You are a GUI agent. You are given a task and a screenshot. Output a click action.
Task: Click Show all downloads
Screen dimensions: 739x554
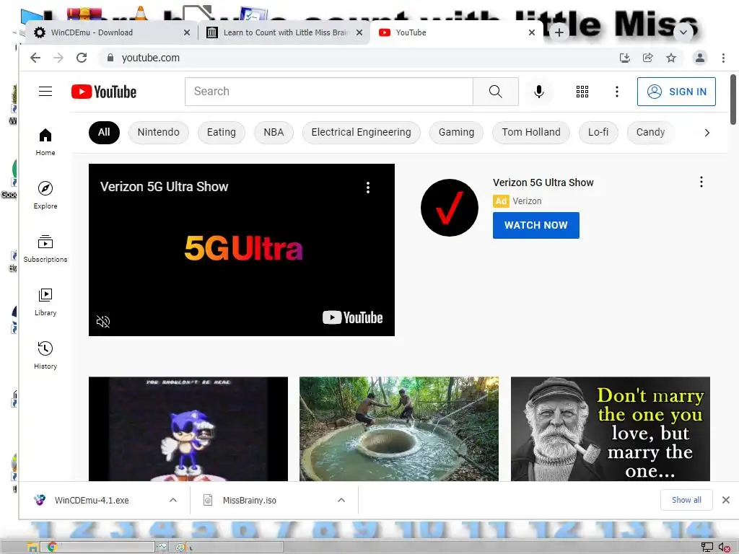[x=686, y=500]
